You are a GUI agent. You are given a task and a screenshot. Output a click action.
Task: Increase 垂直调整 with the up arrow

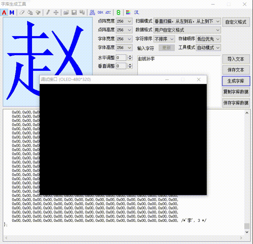pyautogui.click(x=130, y=65)
